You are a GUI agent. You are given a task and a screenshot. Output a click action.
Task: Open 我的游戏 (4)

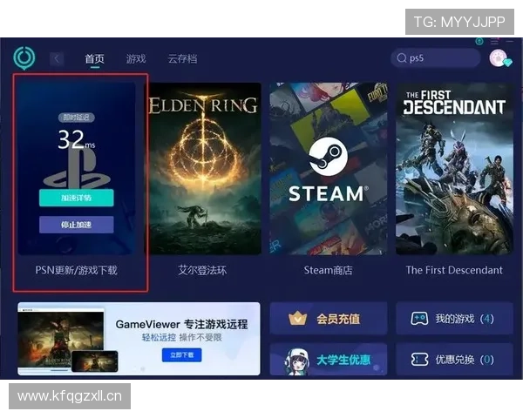(454, 319)
